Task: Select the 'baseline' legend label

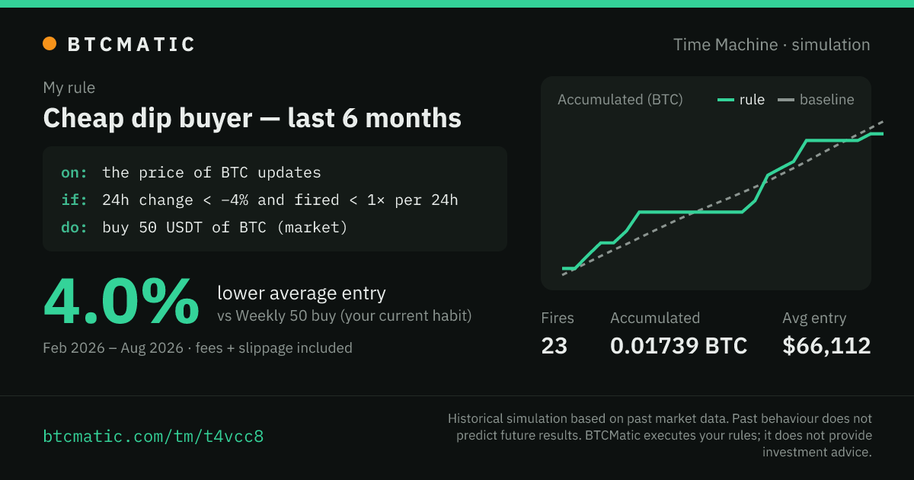Action: tap(826, 100)
